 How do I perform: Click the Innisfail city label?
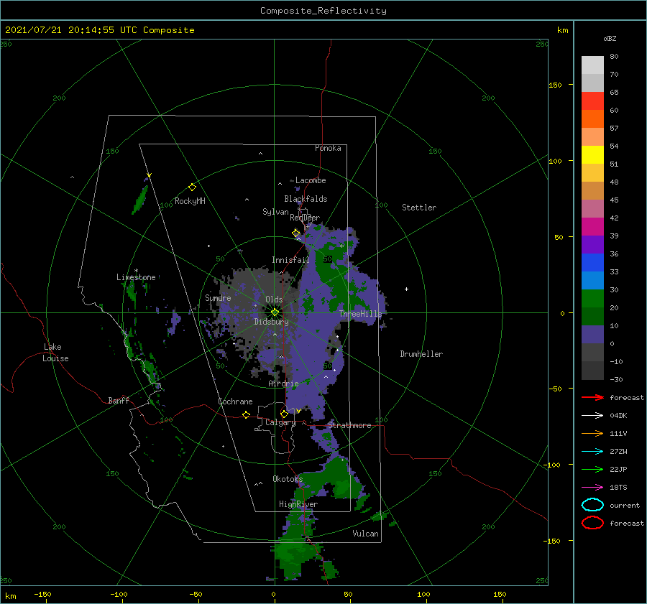click(290, 260)
